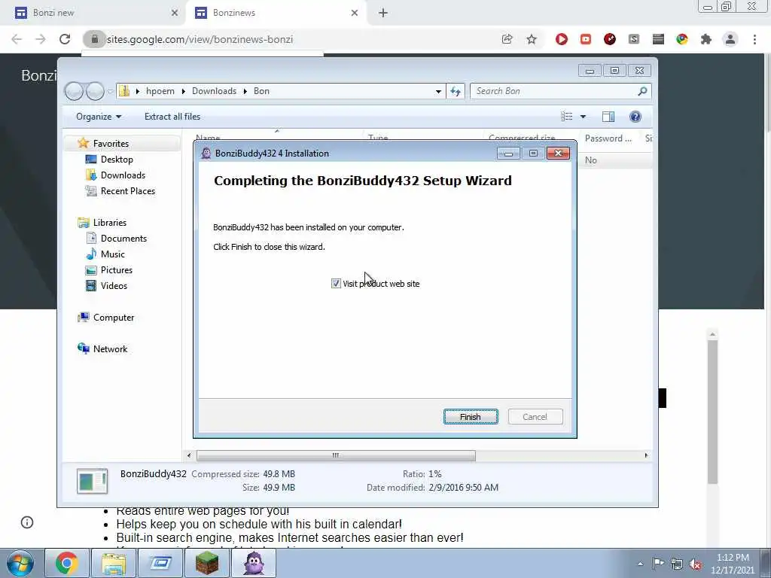Select Network in the navigation pane
This screenshot has height=578, width=771.
point(110,349)
